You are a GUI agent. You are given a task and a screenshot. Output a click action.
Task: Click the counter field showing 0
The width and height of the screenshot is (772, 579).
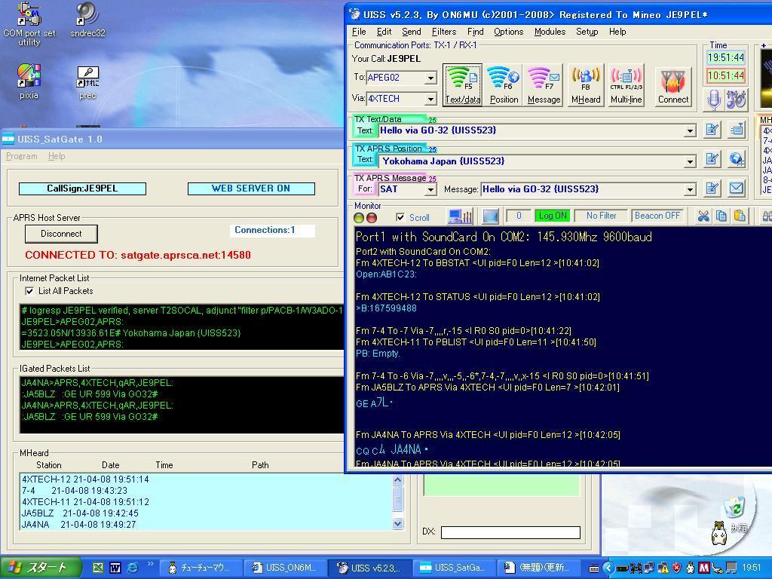(519, 216)
